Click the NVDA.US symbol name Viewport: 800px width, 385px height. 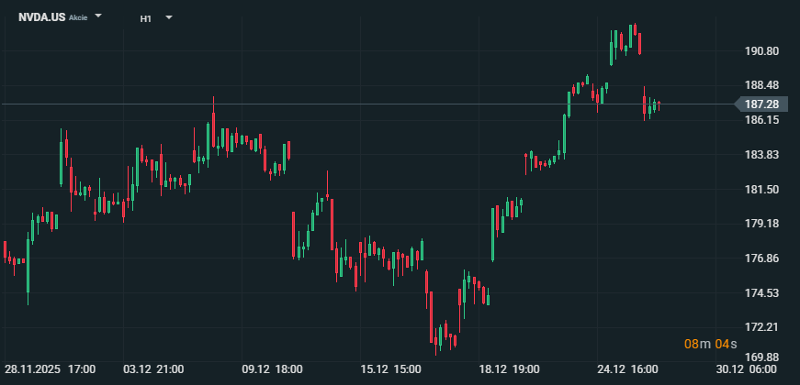[43, 17]
